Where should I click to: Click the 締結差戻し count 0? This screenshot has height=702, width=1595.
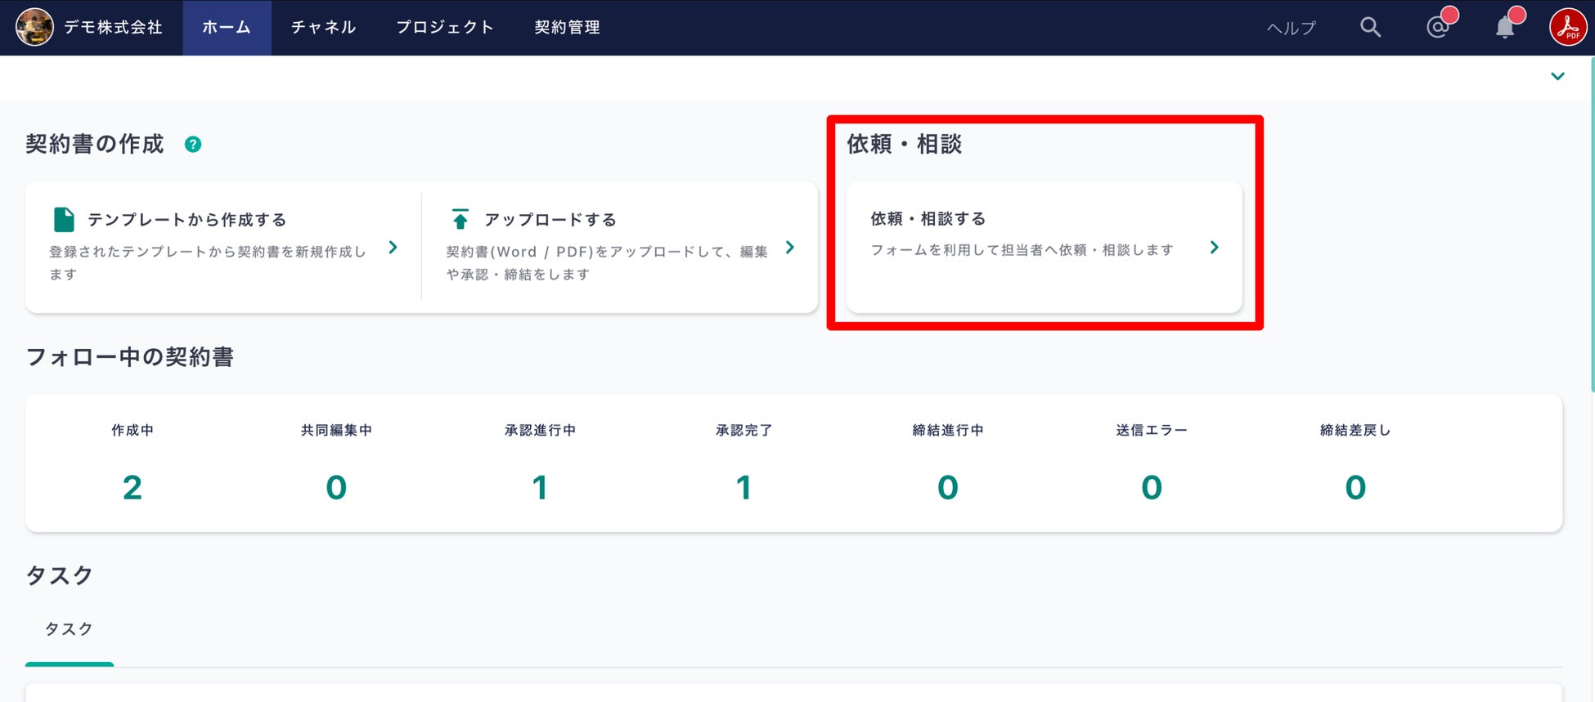[x=1355, y=488]
